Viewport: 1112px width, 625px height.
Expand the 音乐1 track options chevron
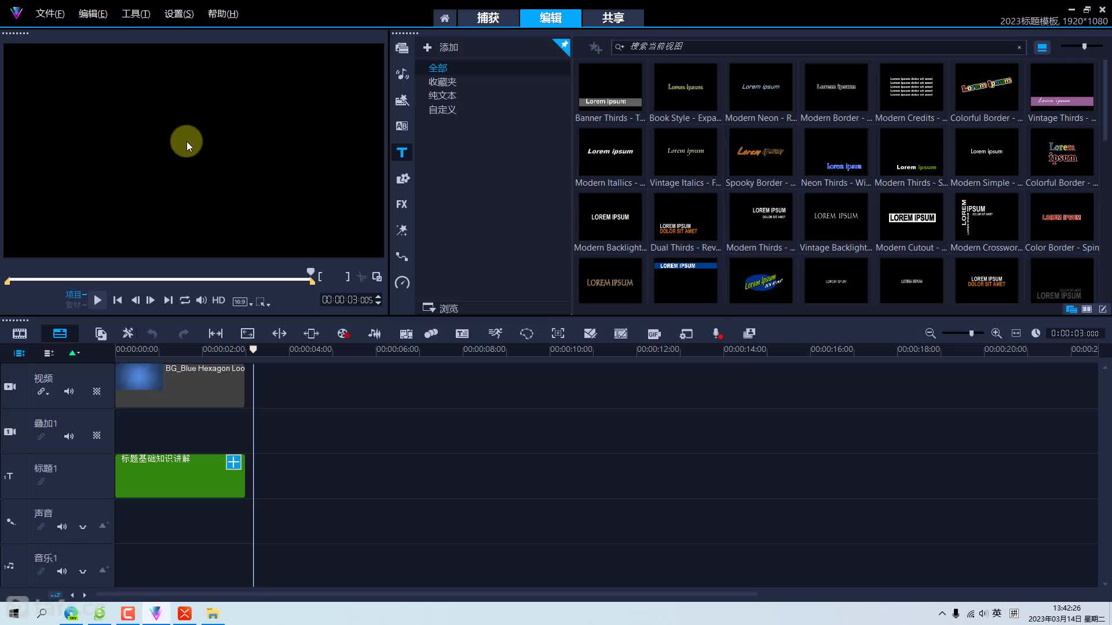[x=83, y=572]
